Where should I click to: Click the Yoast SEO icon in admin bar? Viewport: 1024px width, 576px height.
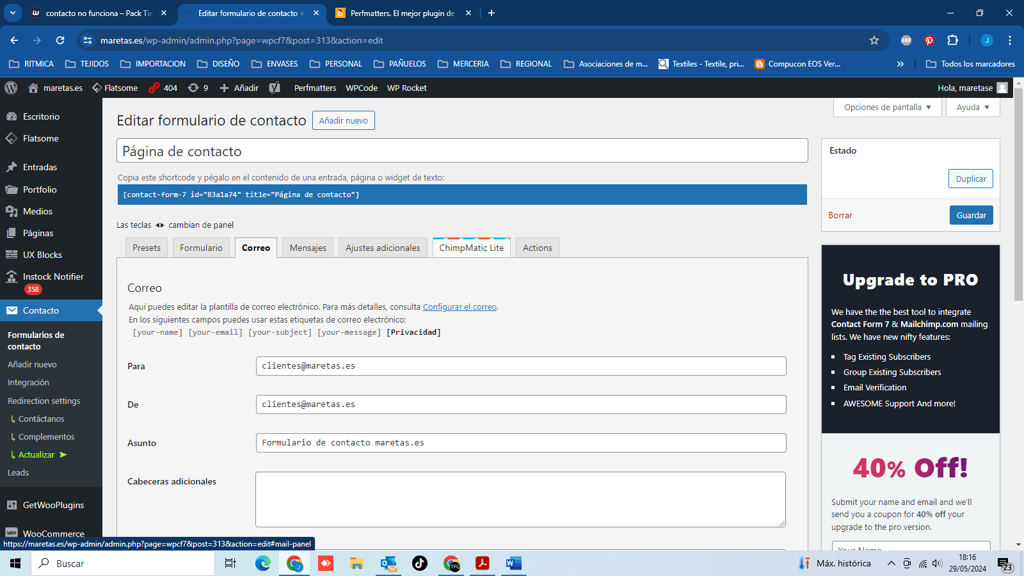(x=275, y=88)
